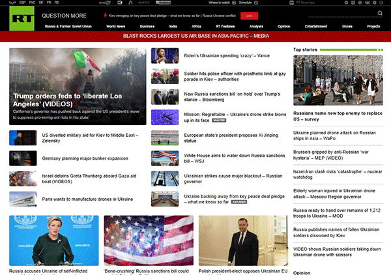This screenshot has height=275, width=391.
Task: Click the red lightning bolt icon
Action: point(105,16)
